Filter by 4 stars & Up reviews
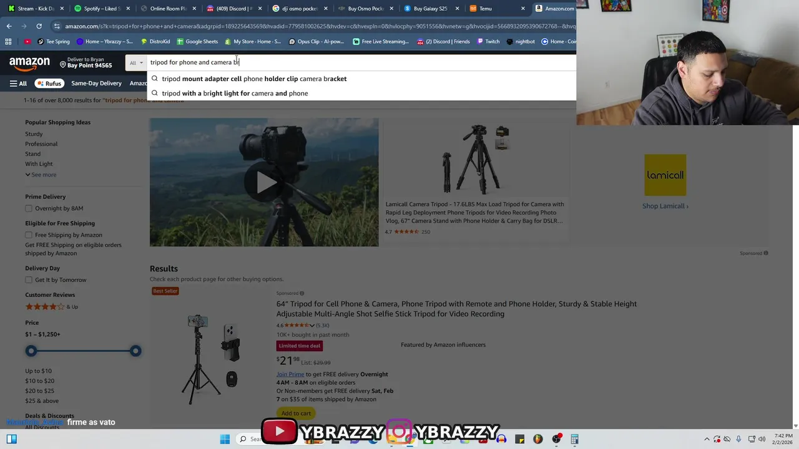 point(51,307)
